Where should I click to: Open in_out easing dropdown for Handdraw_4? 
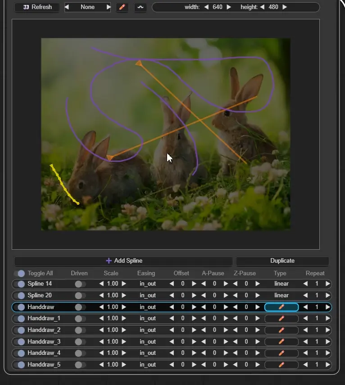(148, 353)
